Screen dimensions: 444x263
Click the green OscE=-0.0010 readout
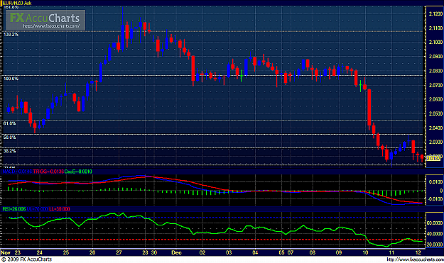[78, 172]
